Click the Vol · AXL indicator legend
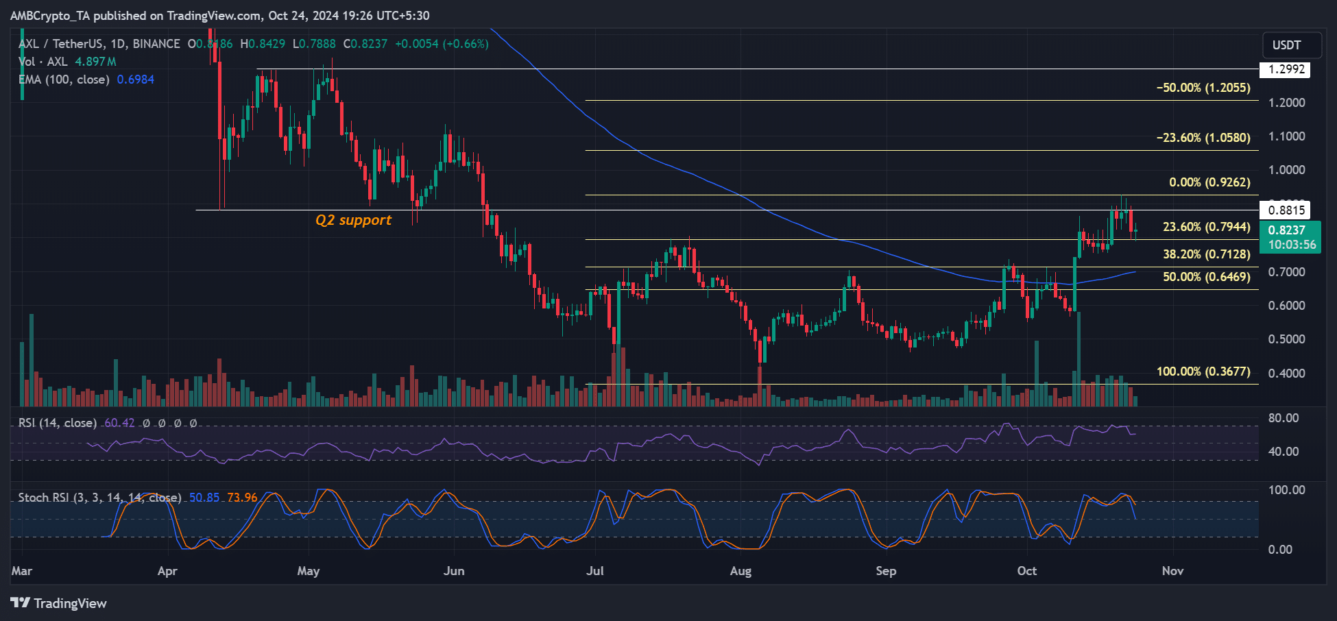 tap(43, 62)
